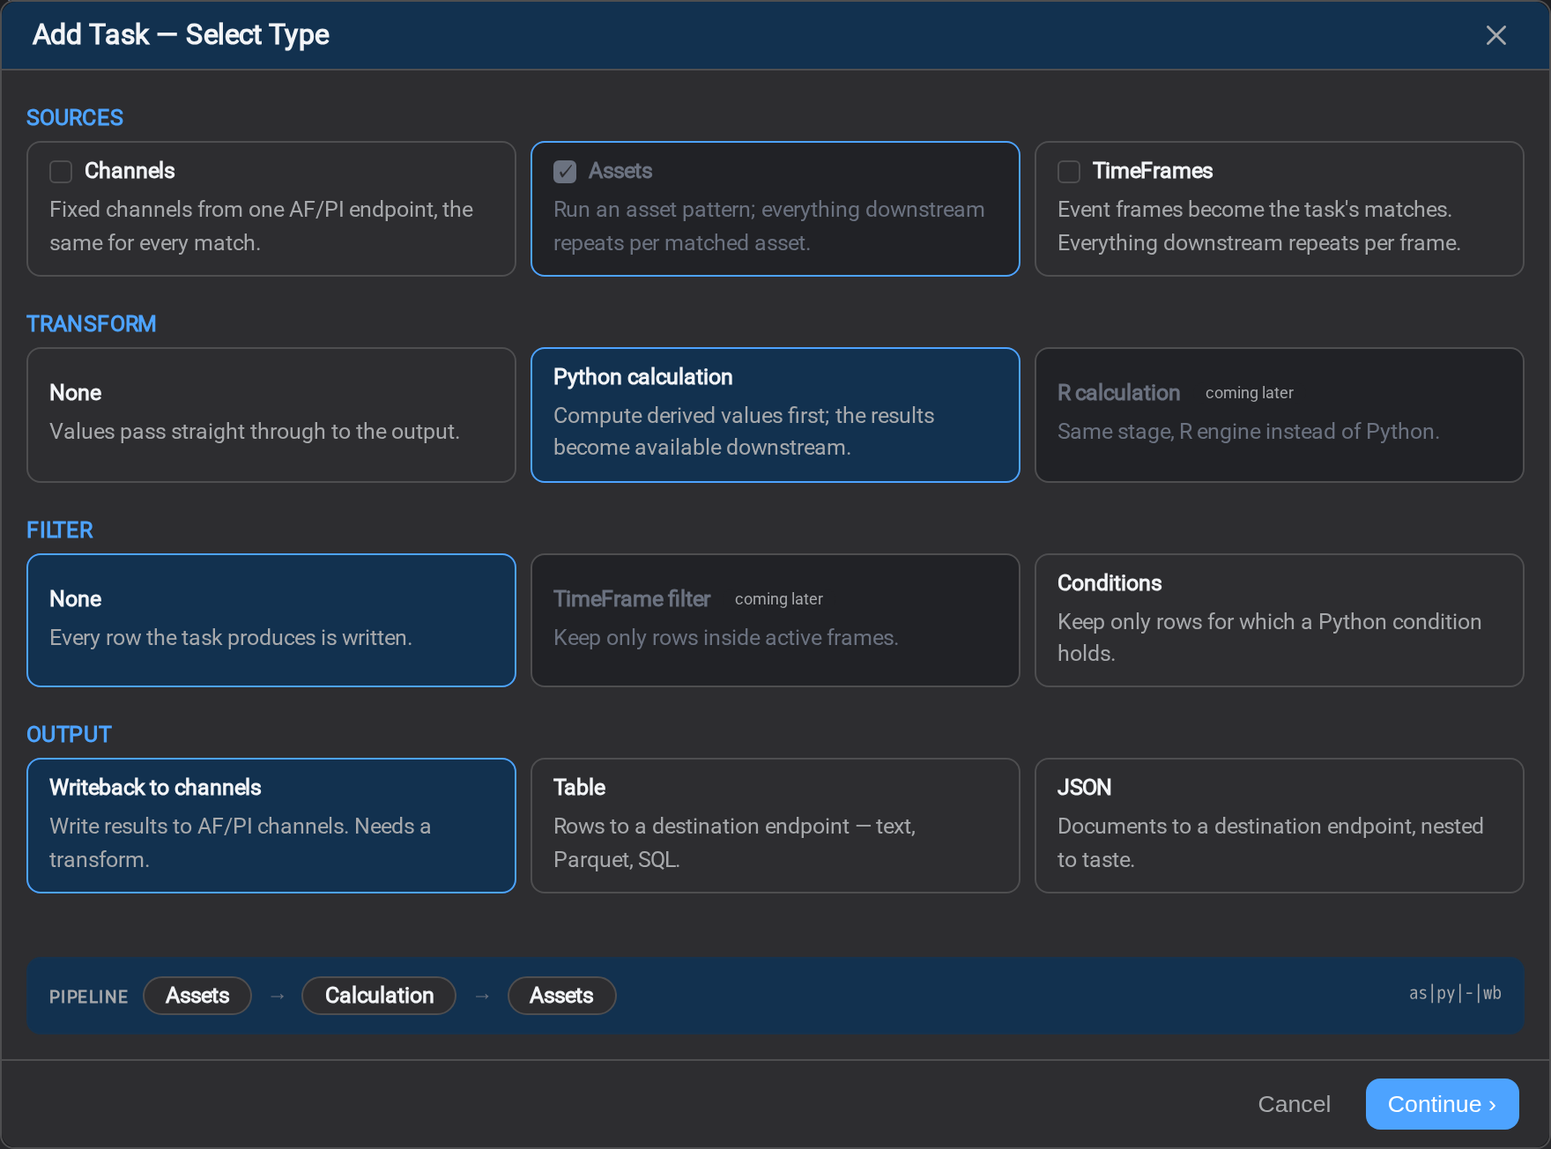Click the 'Add Task — Select Type' title
Viewport: 1551px width, 1149px height.
(181, 34)
